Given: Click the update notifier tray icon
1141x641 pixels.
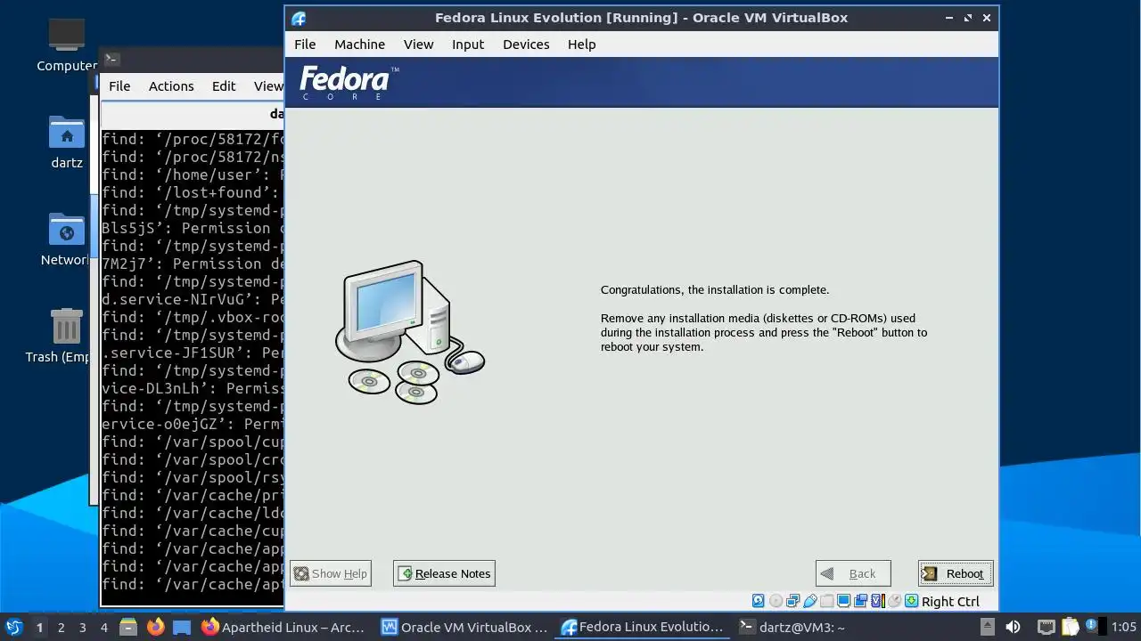Looking at the screenshot, I should tap(1091, 627).
